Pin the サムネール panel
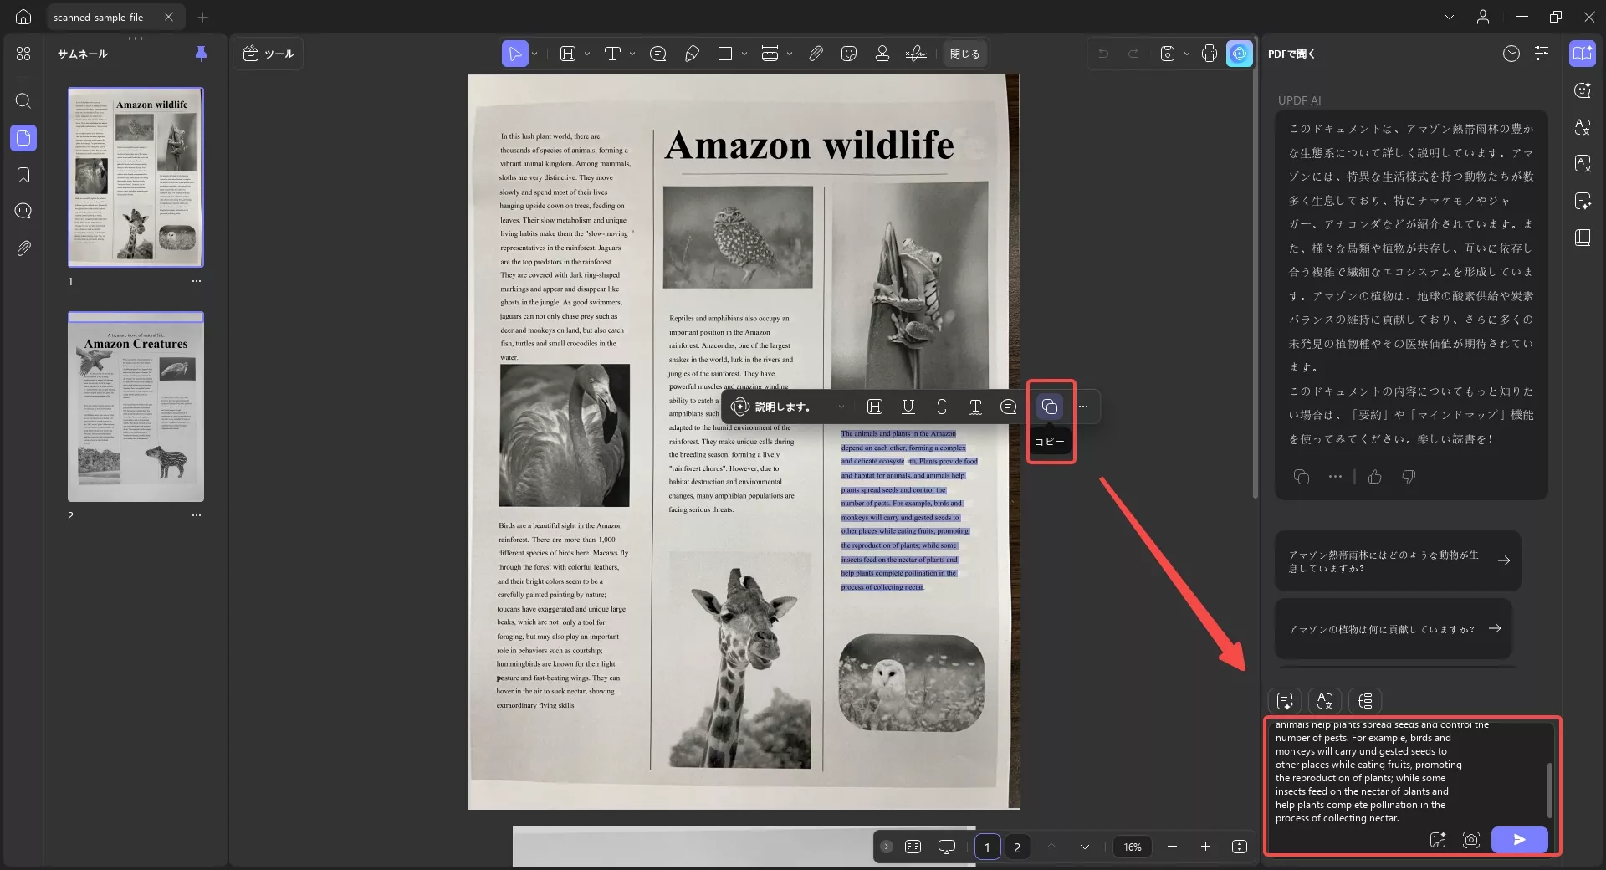 201,54
